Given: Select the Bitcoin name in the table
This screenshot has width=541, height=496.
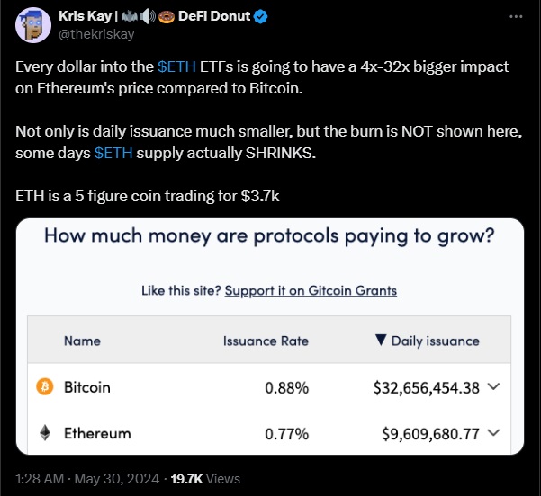Looking at the screenshot, I should pyautogui.click(x=87, y=387).
